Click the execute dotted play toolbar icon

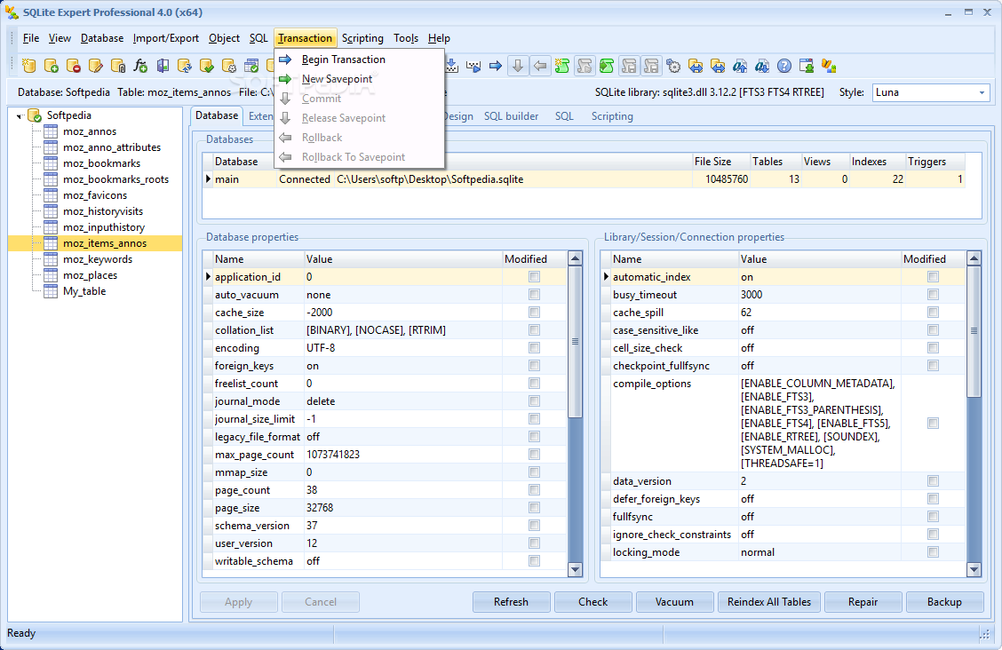pyautogui.click(x=473, y=66)
